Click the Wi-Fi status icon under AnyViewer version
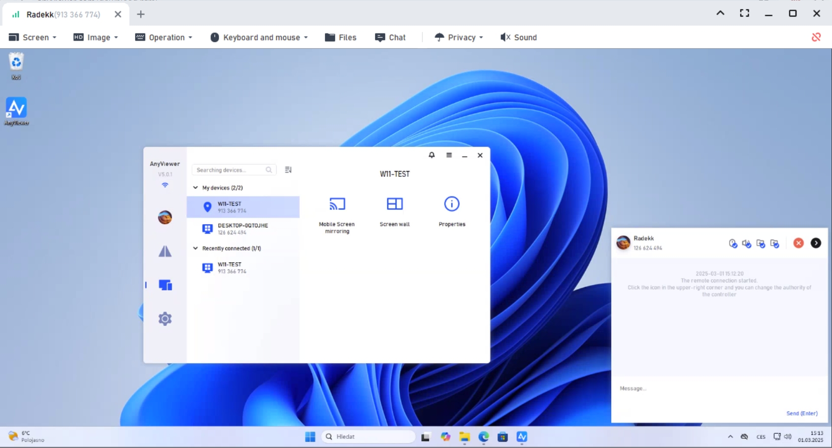The width and height of the screenshot is (832, 448). (165, 185)
